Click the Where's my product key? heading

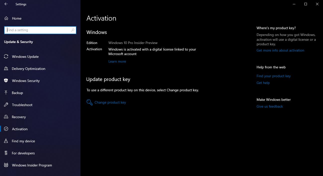(x=276, y=28)
